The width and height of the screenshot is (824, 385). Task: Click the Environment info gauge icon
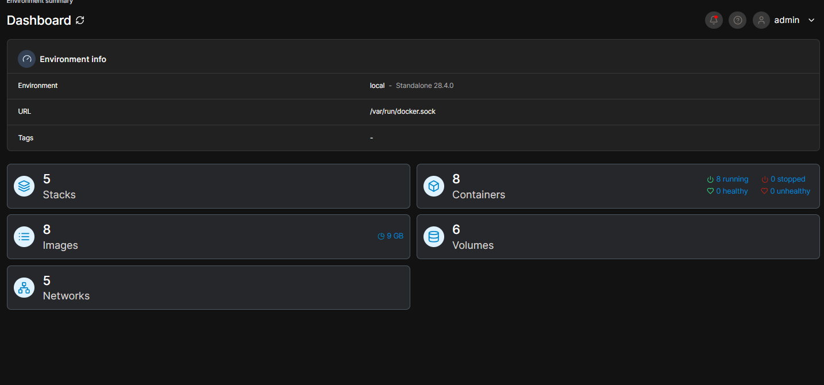click(26, 59)
